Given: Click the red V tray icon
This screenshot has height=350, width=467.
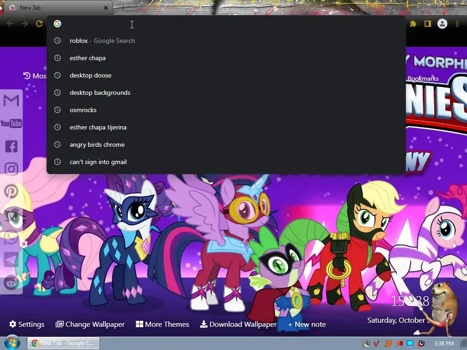Looking at the screenshot, I should tap(376, 344).
